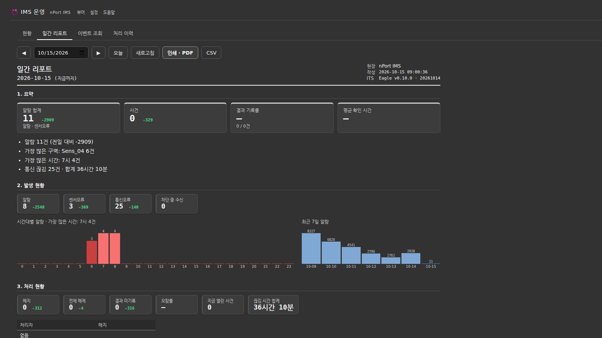Click the 센서오류 count tile
The width and height of the screenshot is (602, 338).
(84, 204)
